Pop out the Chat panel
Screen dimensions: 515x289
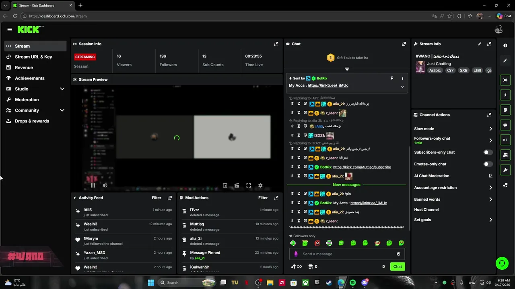pos(404,44)
